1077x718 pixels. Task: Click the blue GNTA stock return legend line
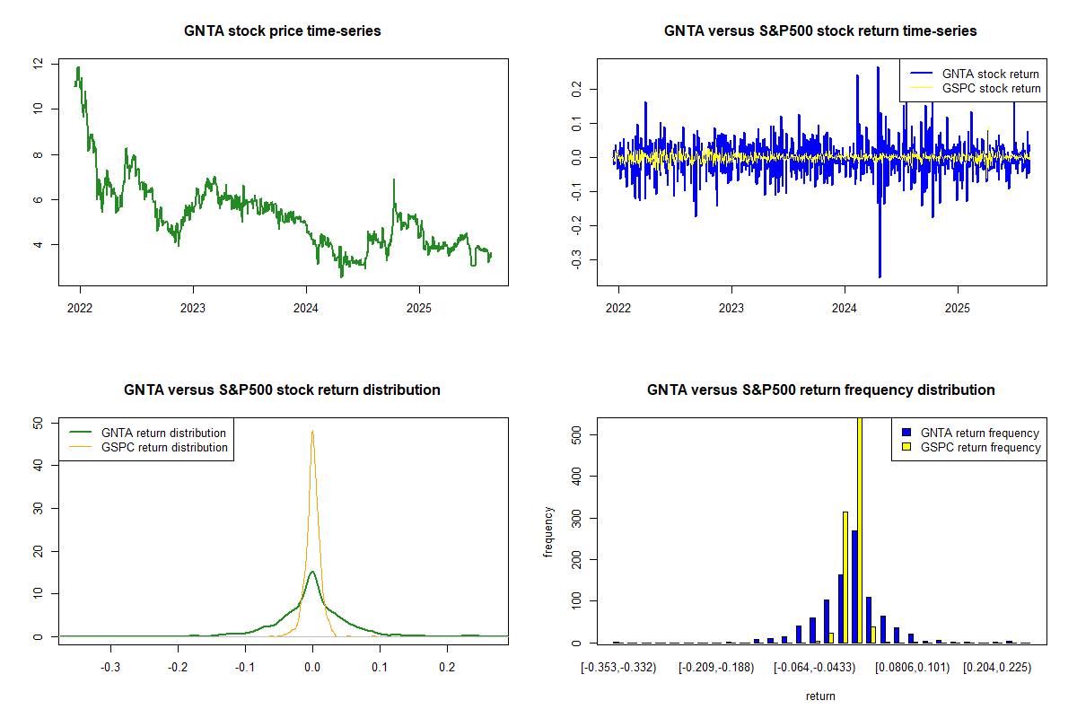point(921,74)
